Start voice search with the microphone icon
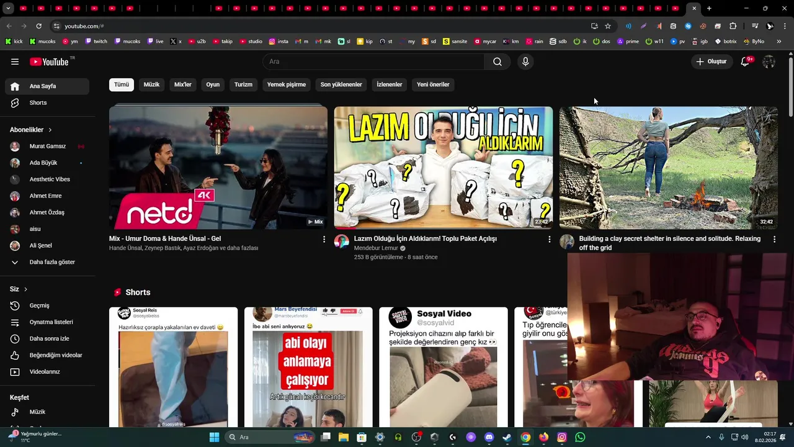794x447 pixels. pos(525,61)
